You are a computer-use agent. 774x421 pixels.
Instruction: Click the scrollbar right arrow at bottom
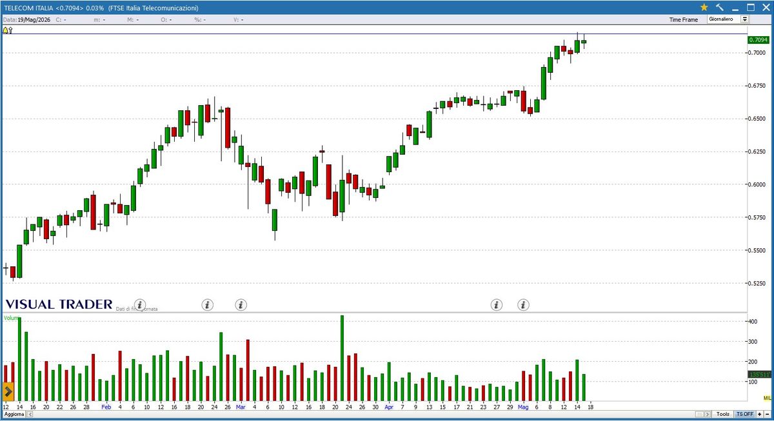[706, 414]
